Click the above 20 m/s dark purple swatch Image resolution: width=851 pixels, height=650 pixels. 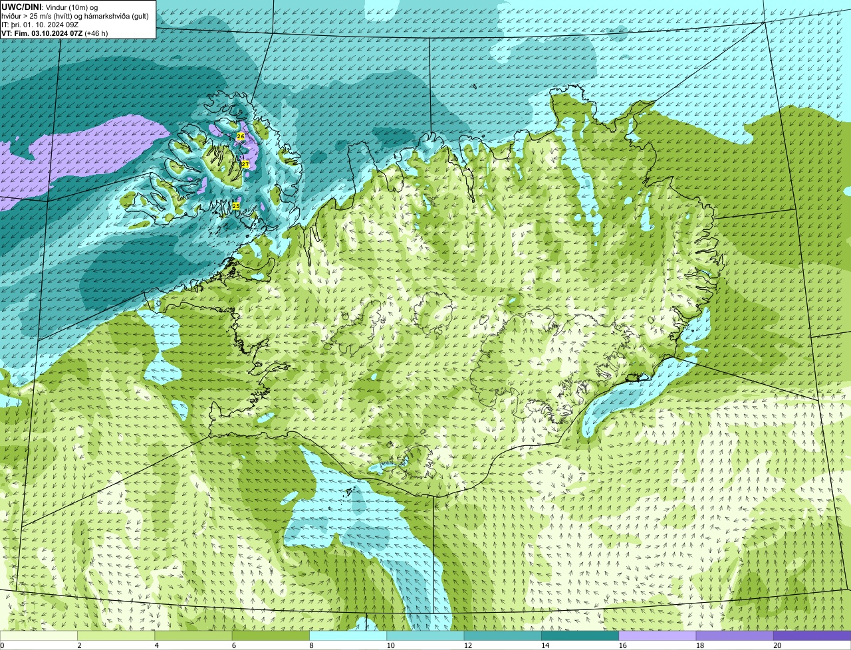812,635
